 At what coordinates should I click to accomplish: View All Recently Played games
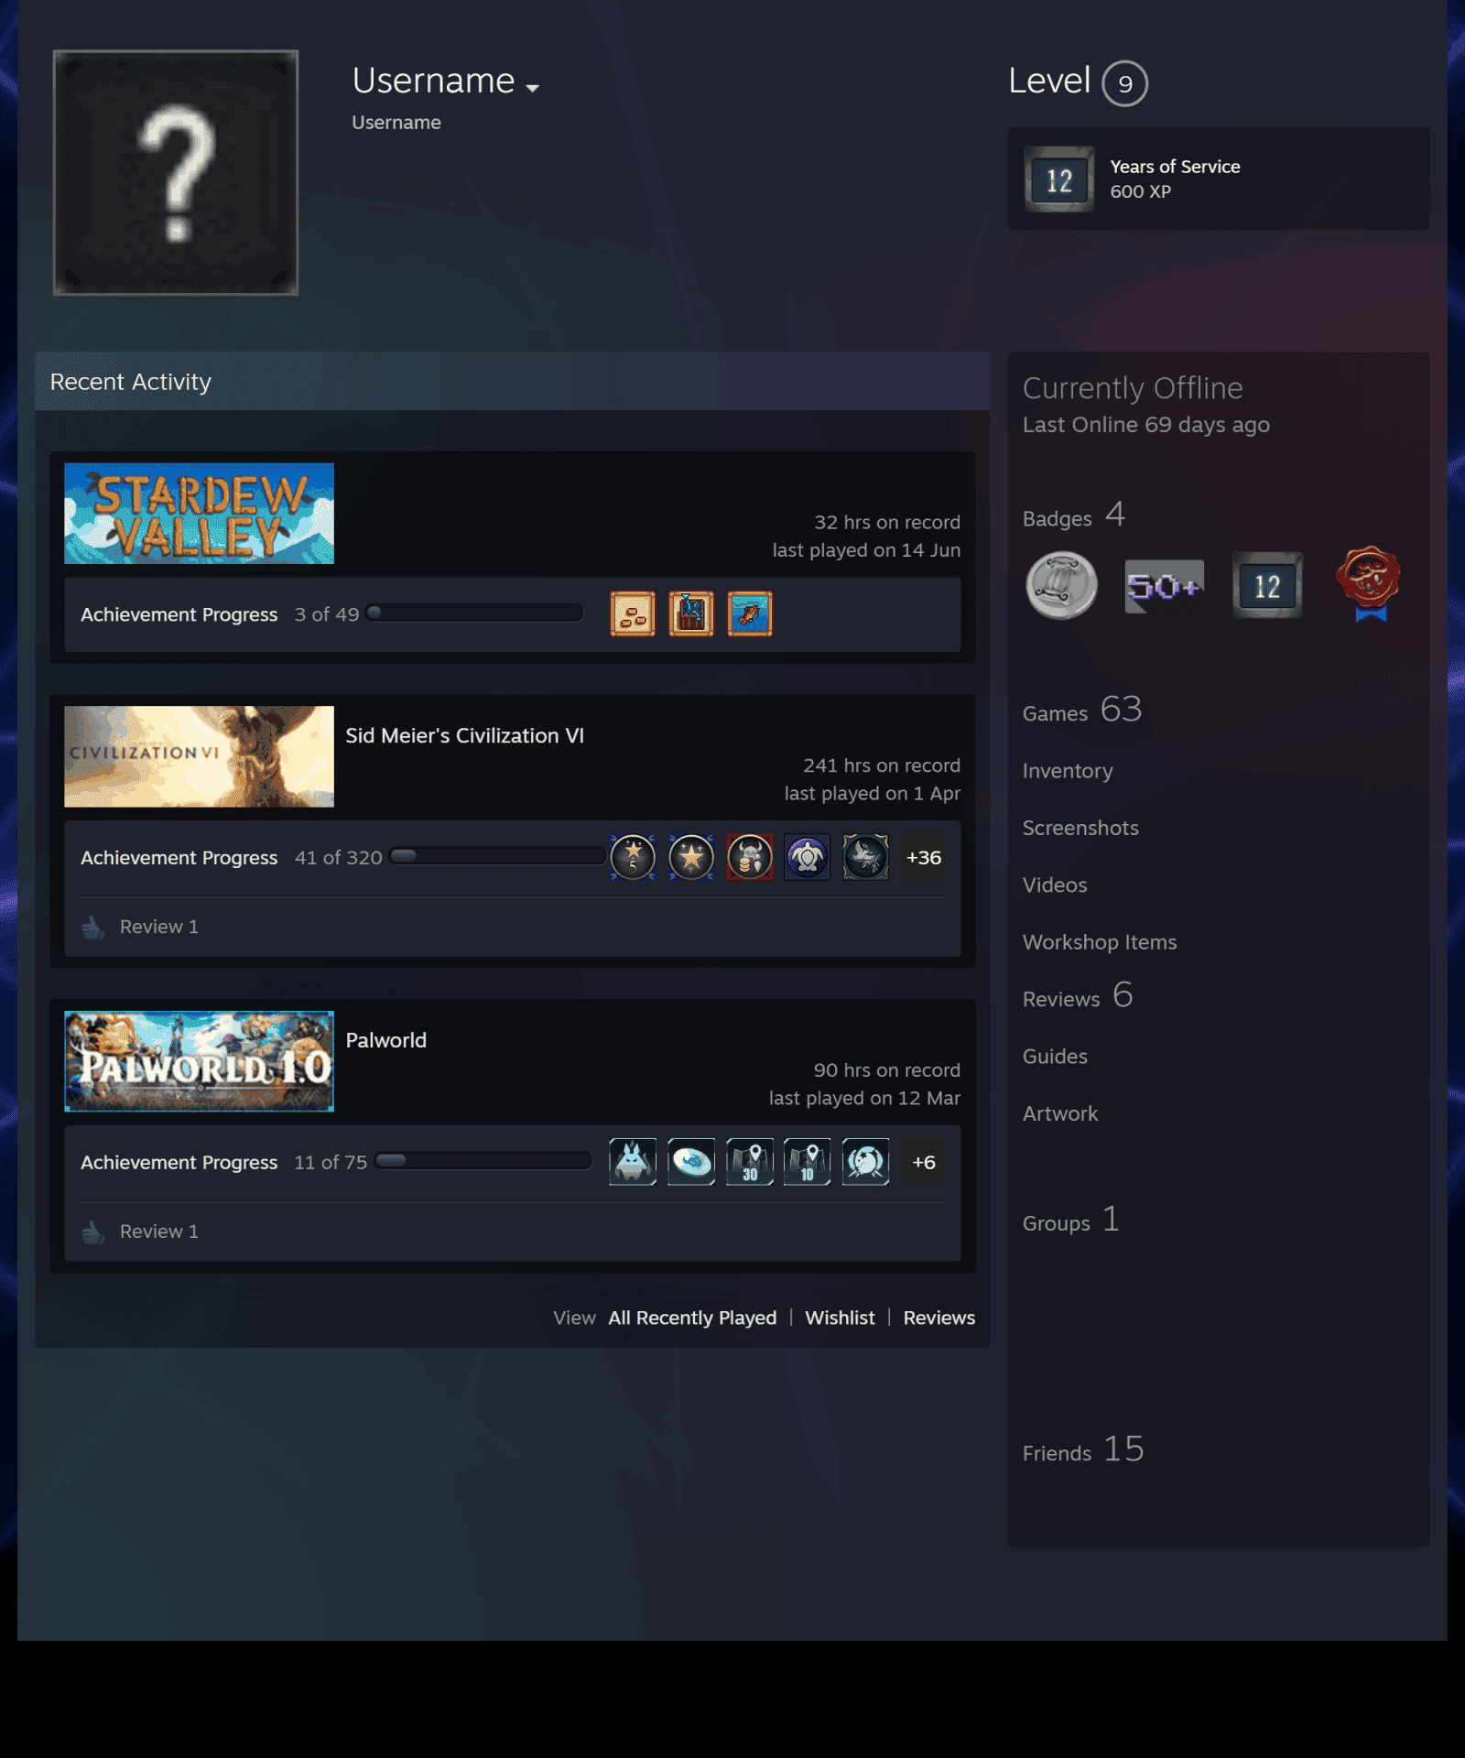coord(692,1318)
